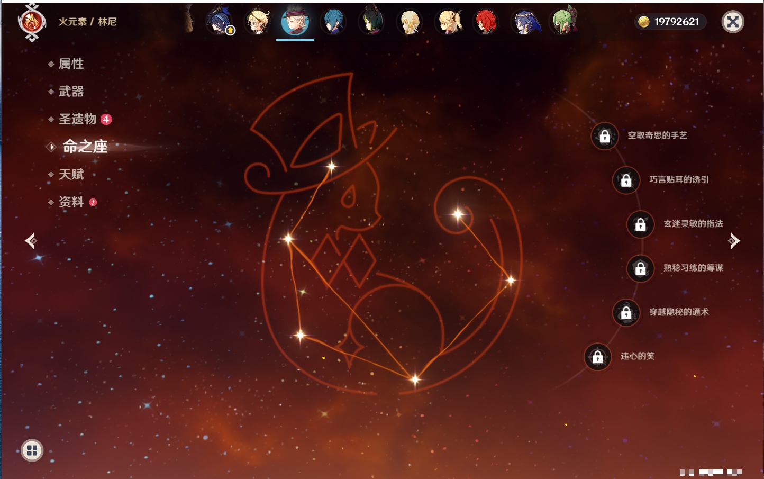Screen dimensions: 764x479
Task: Go to previous character with left arrow
Action: pos(31,241)
